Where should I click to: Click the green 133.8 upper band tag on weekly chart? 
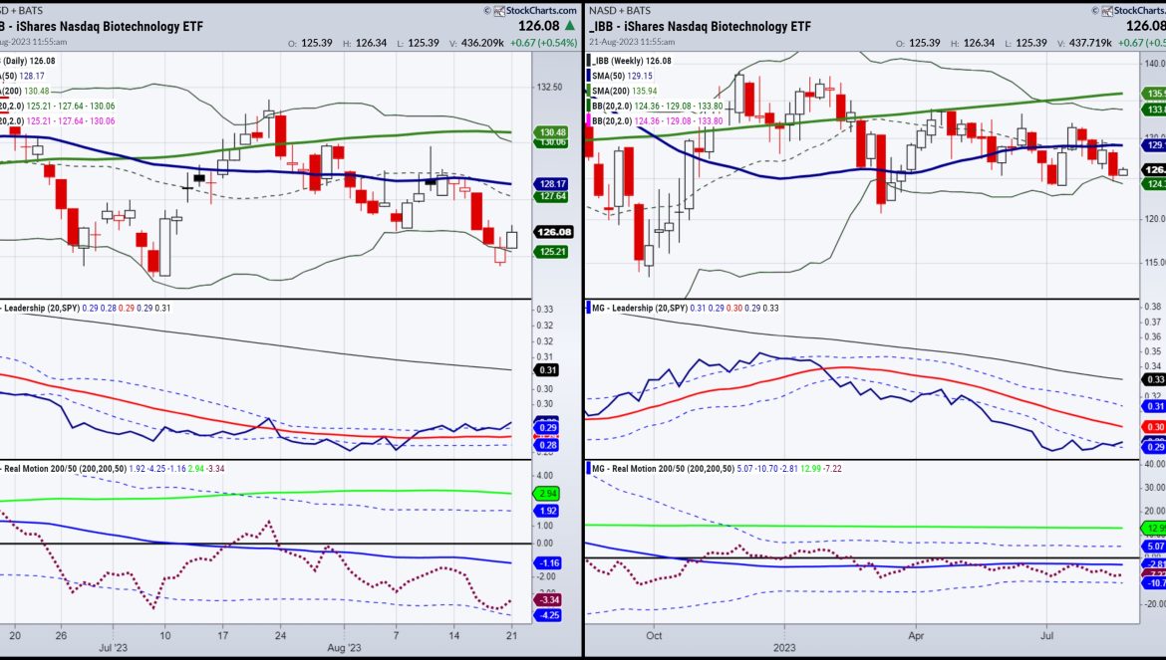point(1154,110)
